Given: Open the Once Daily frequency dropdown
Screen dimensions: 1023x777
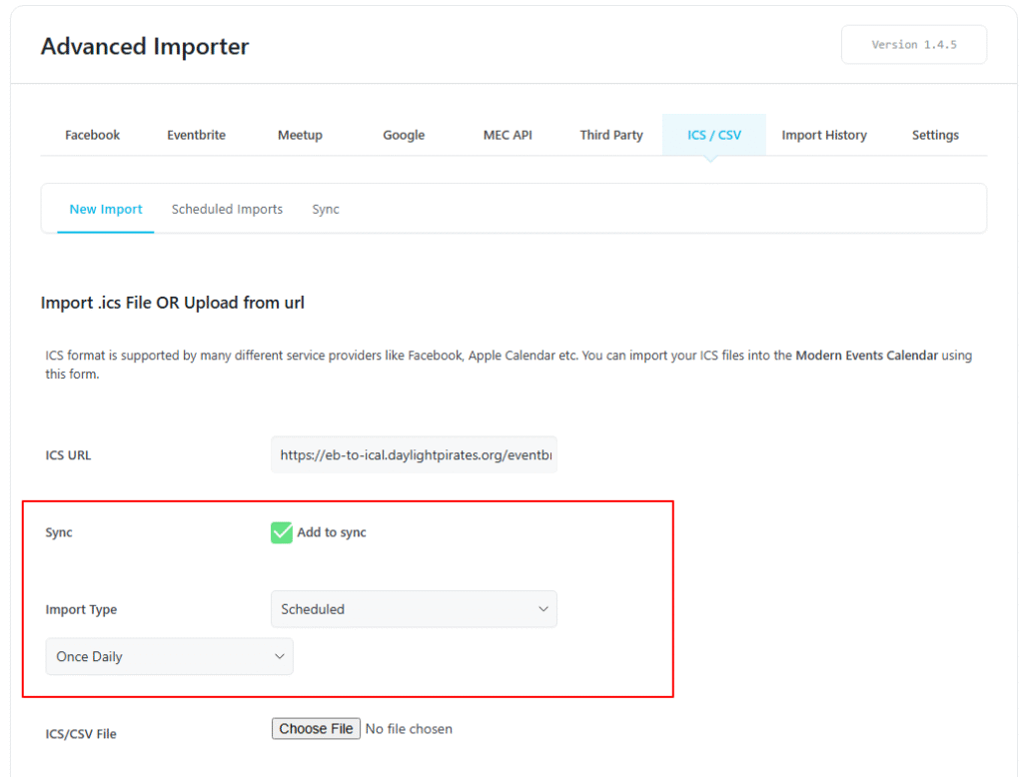Looking at the screenshot, I should click(x=169, y=656).
